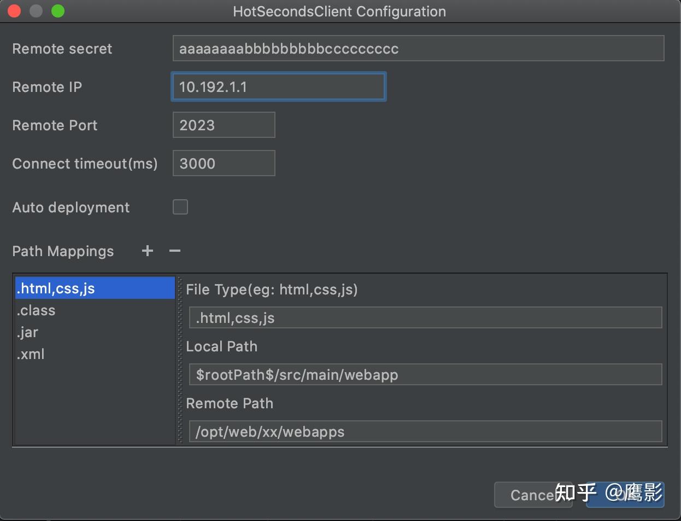Click the green maximize window button
Viewport: 681px width, 521px height.
[x=57, y=11]
